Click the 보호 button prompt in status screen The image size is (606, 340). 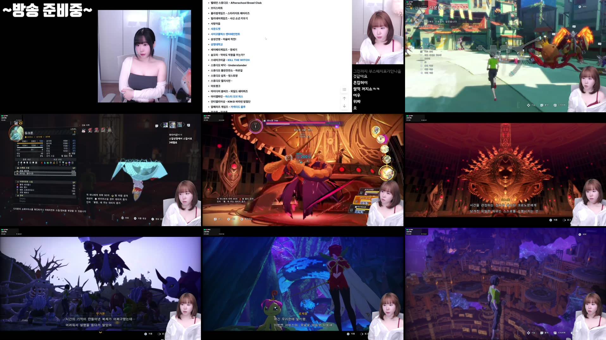[125, 218]
